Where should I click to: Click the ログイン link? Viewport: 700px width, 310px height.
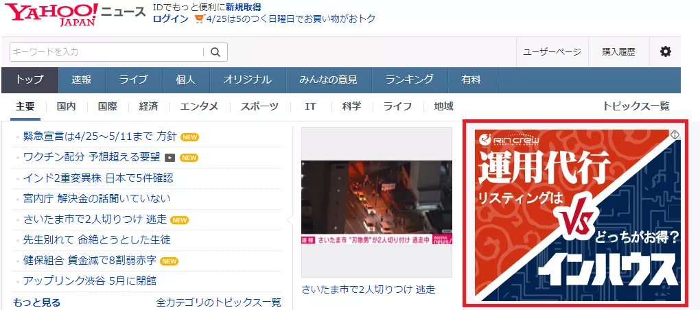click(170, 19)
